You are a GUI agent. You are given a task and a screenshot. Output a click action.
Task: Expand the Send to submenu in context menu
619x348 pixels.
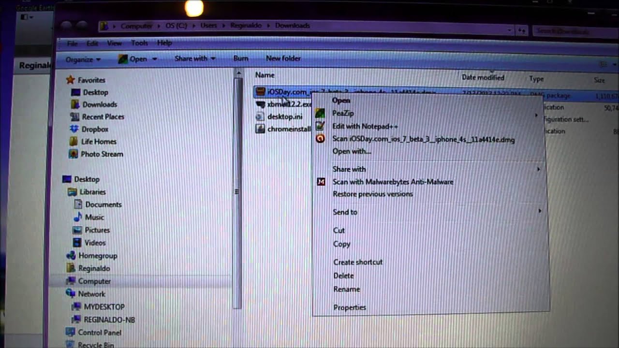click(540, 211)
